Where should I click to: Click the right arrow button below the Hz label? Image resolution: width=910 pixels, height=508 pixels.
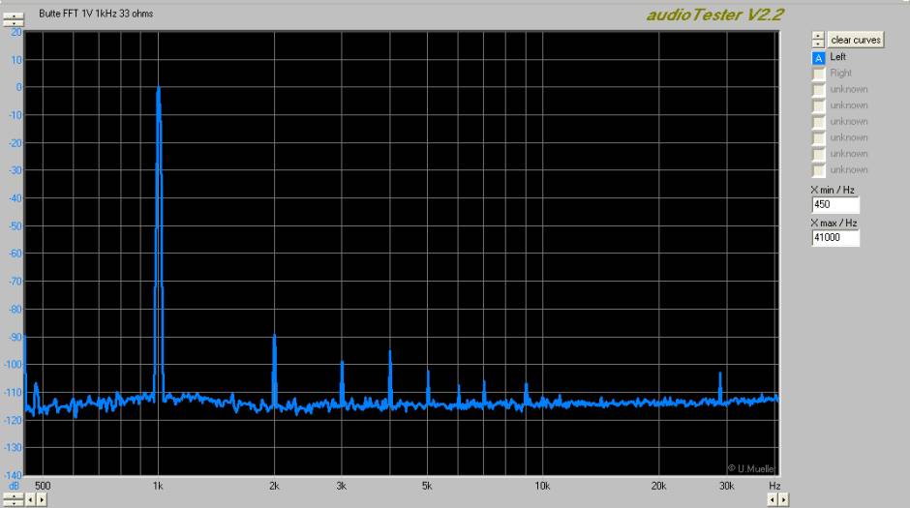point(783,499)
